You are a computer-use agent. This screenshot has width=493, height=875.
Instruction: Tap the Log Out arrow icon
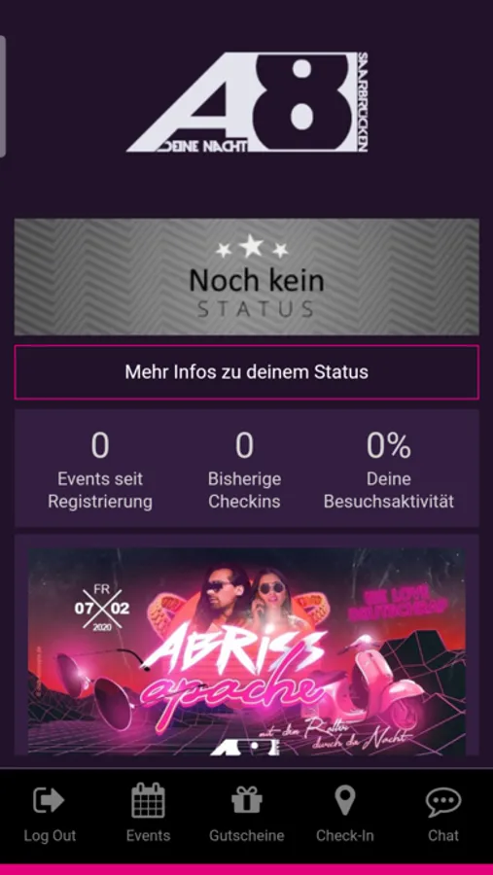tap(50, 801)
